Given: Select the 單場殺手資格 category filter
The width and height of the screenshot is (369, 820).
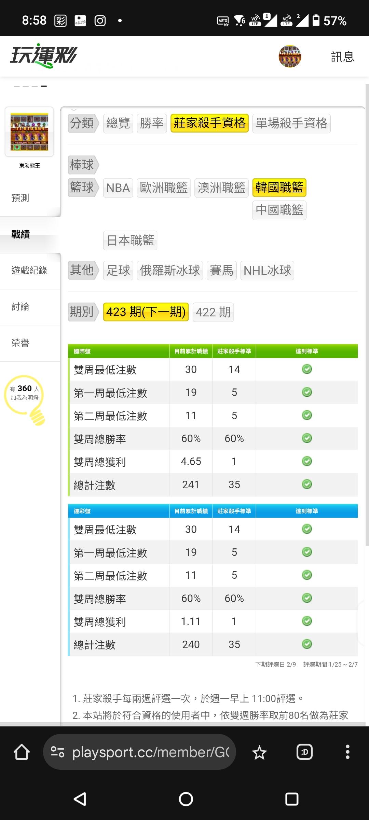Looking at the screenshot, I should click(x=291, y=123).
